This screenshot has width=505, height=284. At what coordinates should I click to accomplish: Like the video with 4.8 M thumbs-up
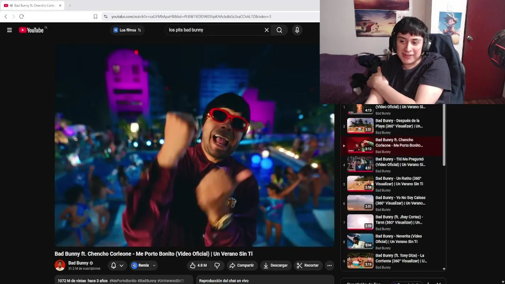pos(198,265)
